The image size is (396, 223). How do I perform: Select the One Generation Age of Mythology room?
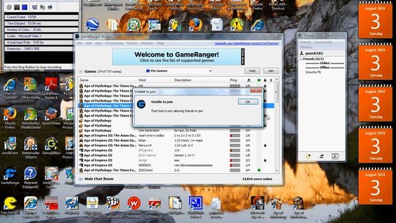point(176,131)
